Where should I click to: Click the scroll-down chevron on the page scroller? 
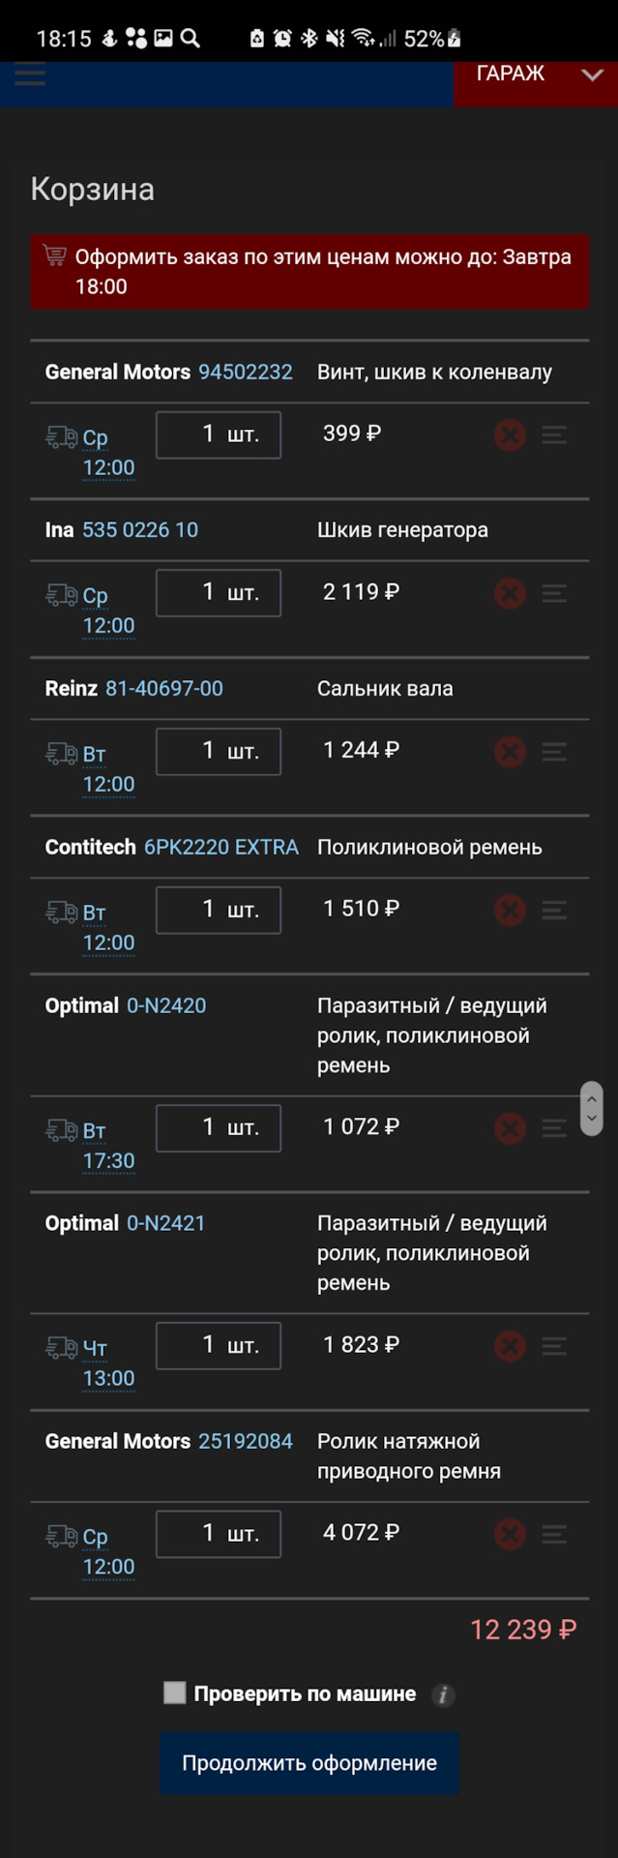594,1120
